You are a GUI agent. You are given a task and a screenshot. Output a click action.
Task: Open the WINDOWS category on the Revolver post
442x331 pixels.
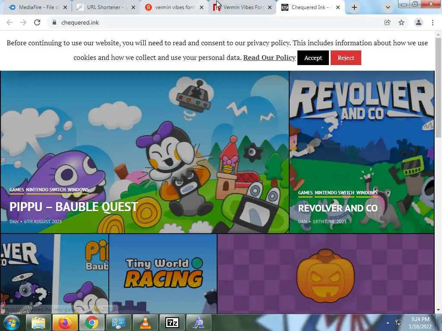[367, 193]
